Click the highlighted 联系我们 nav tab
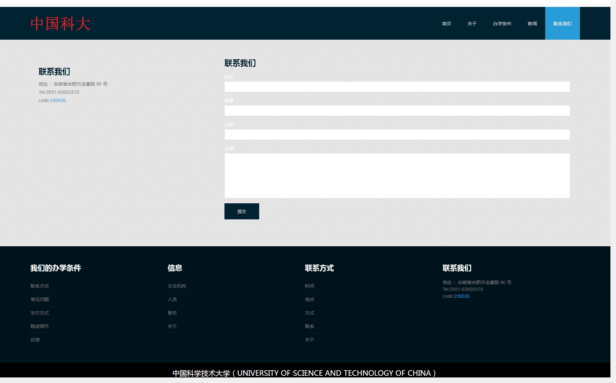The width and height of the screenshot is (616, 383). click(x=562, y=24)
